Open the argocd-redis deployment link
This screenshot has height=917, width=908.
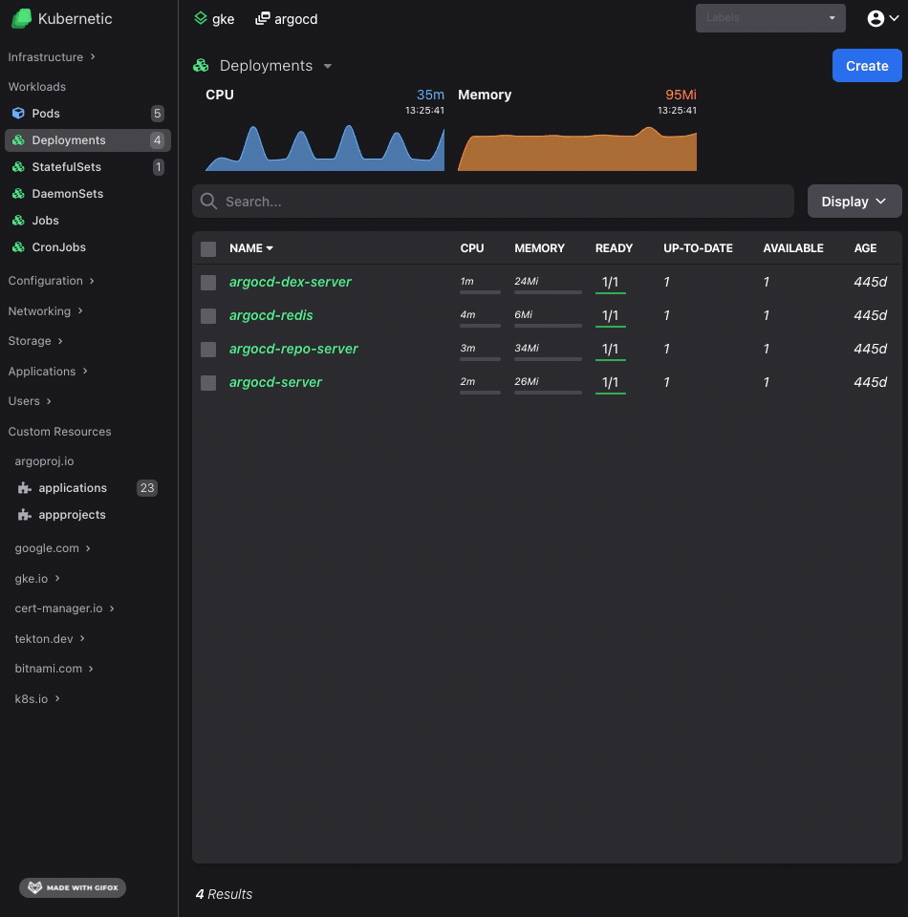tap(270, 315)
